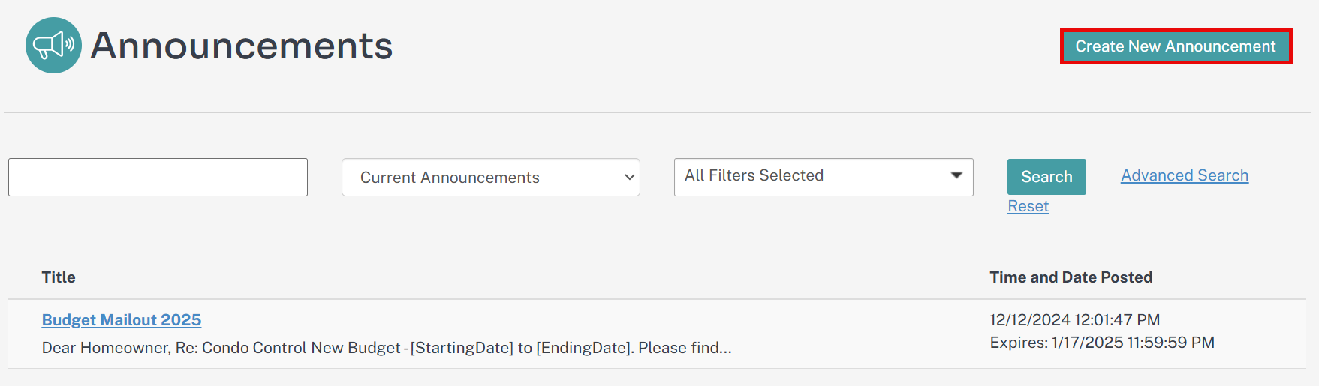The image size is (1319, 386).
Task: Click the chevron on Current Announcements selector
Action: click(629, 178)
